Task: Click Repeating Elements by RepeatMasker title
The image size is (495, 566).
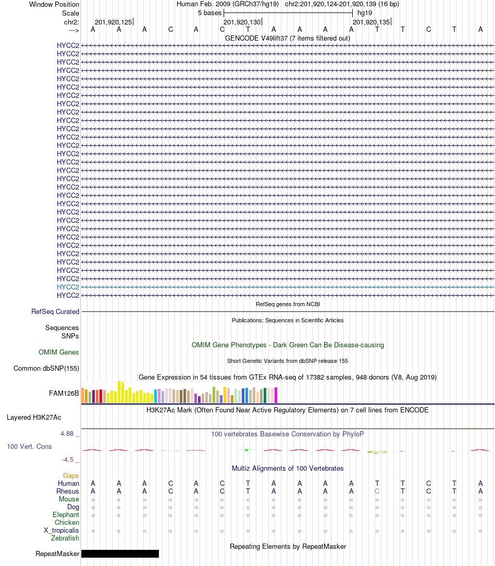Action: pos(288,547)
